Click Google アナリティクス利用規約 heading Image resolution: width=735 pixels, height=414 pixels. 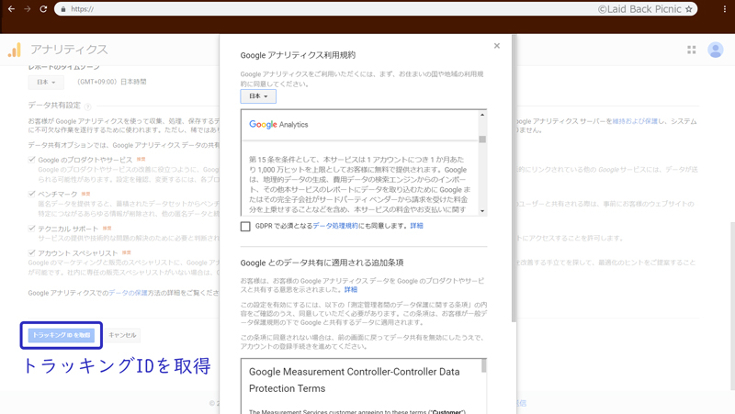(x=298, y=55)
